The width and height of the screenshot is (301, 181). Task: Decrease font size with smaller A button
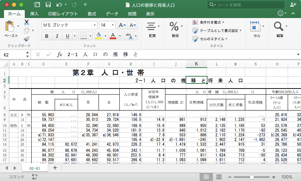pyautogui.click(x=133, y=25)
